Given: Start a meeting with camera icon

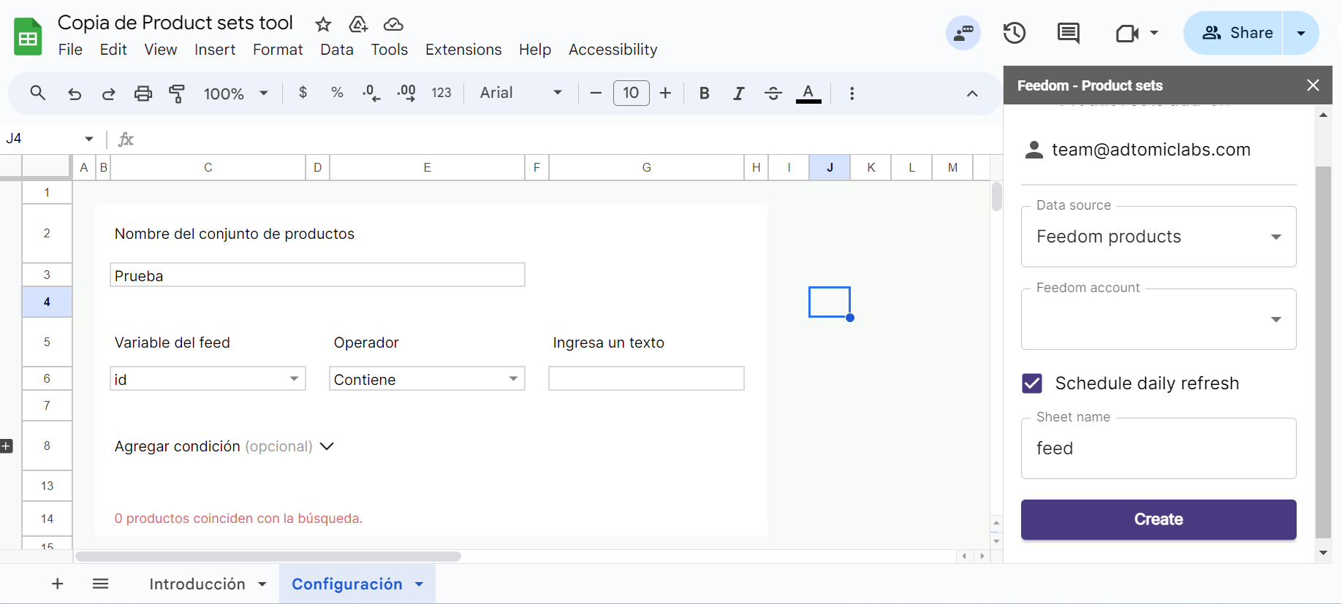Looking at the screenshot, I should click(x=1127, y=33).
